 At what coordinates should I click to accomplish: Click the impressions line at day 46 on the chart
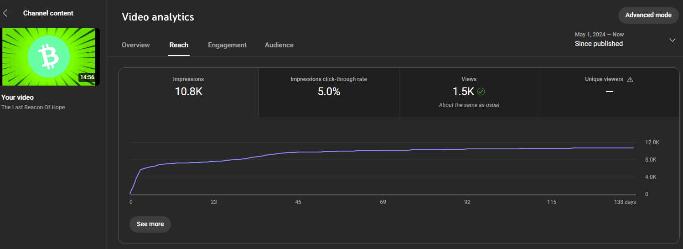(298, 152)
